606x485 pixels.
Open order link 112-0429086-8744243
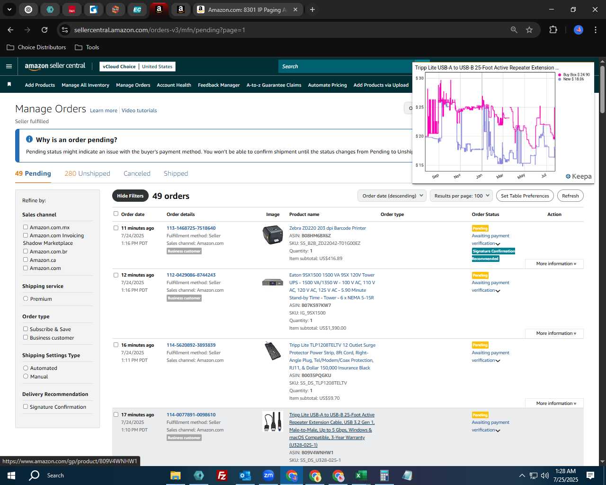click(x=191, y=275)
